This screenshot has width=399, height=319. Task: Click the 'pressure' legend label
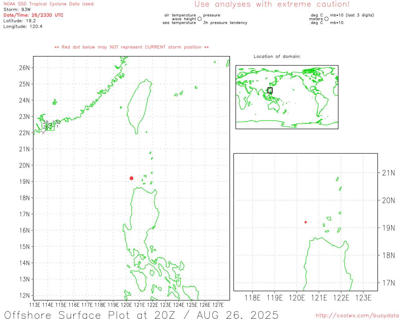212,15
